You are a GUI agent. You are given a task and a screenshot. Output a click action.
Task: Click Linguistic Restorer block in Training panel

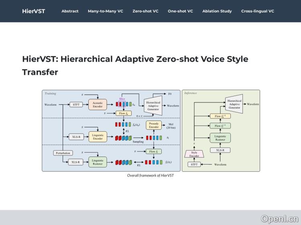pyautogui.click(x=98, y=162)
